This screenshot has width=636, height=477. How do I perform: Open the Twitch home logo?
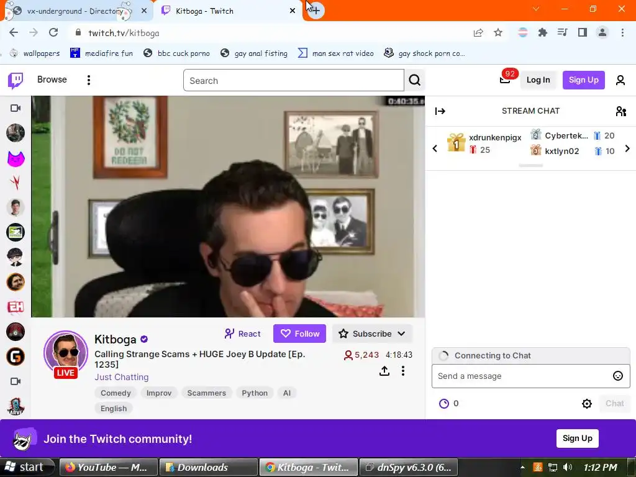point(16,80)
